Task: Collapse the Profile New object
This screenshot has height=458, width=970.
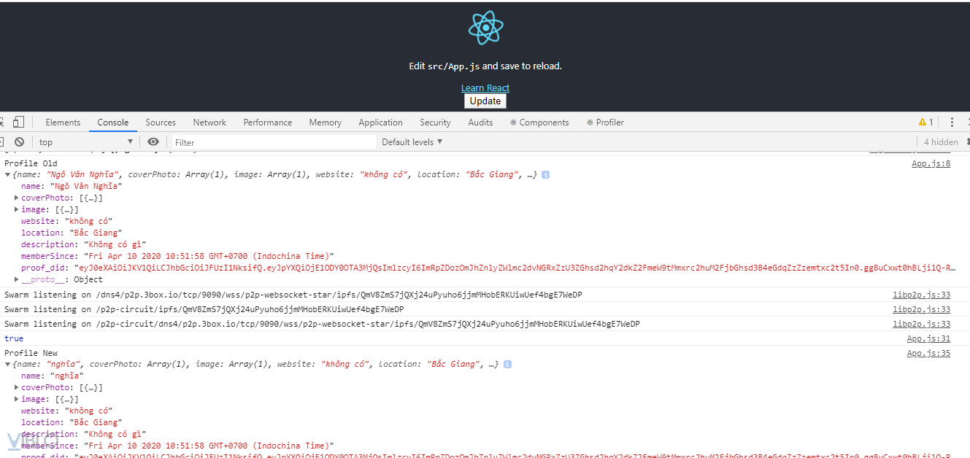Action: 7,365
